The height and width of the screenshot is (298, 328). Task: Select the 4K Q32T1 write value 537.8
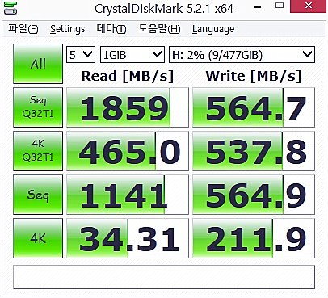coord(254,151)
